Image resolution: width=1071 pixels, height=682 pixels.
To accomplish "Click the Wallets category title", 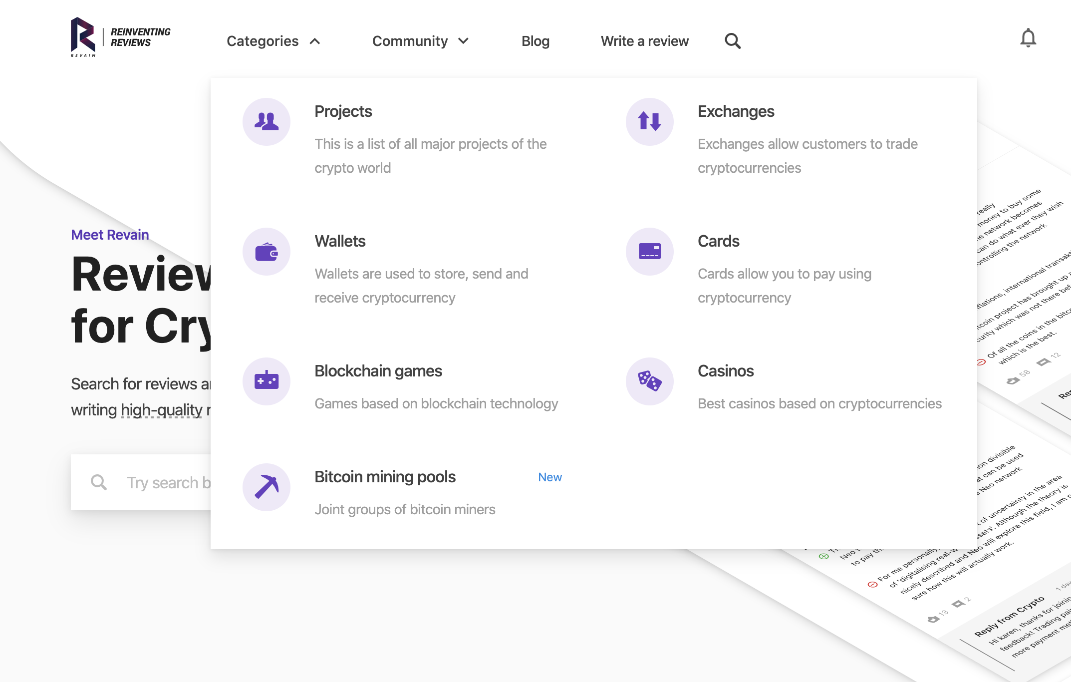I will [340, 241].
